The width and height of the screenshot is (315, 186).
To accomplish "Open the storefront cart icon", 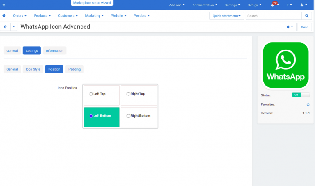I will (4, 5).
